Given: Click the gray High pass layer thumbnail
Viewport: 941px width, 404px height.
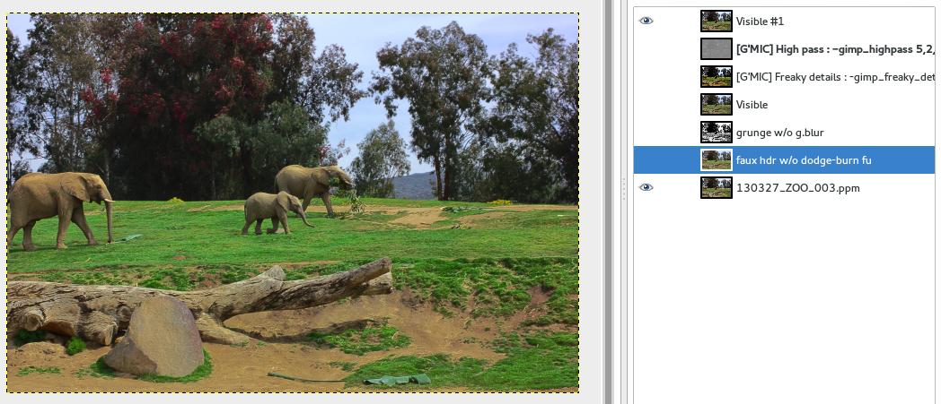Looking at the screenshot, I should point(716,48).
